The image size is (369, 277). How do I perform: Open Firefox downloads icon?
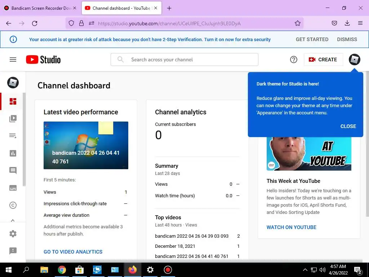347,23
